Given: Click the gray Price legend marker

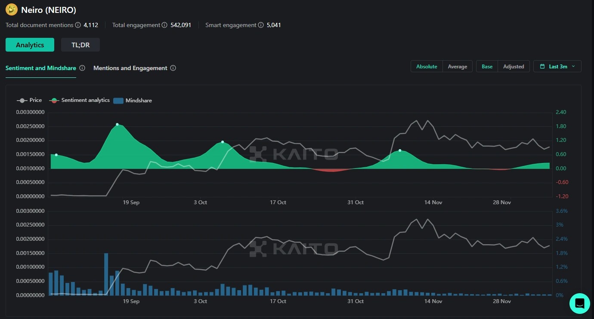Looking at the screenshot, I should [21, 100].
